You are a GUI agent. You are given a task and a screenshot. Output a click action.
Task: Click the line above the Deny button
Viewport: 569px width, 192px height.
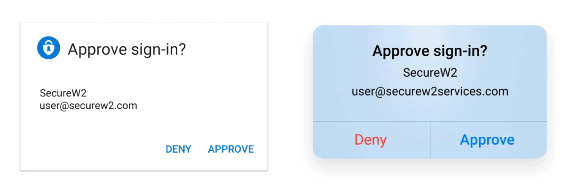click(x=371, y=121)
